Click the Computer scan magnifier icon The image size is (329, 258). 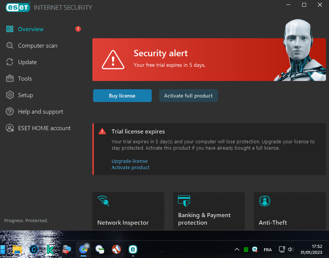click(x=10, y=45)
